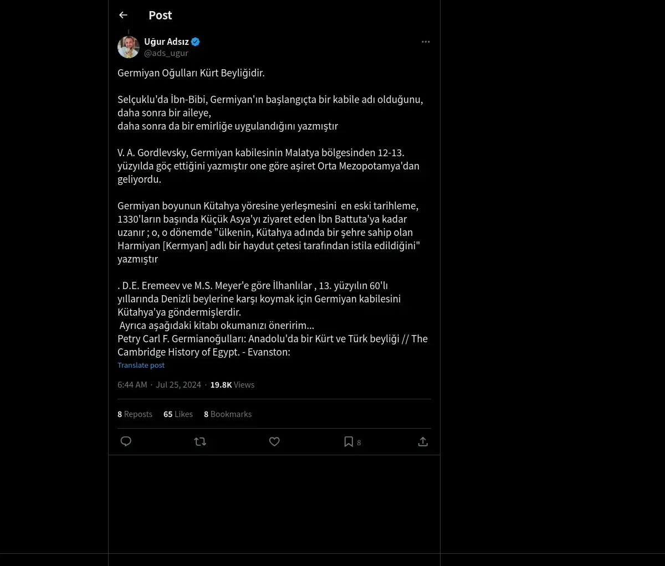Click the post text starting "Germiyan Oğulları"
Viewport: 665px width, 566px height.
191,73
